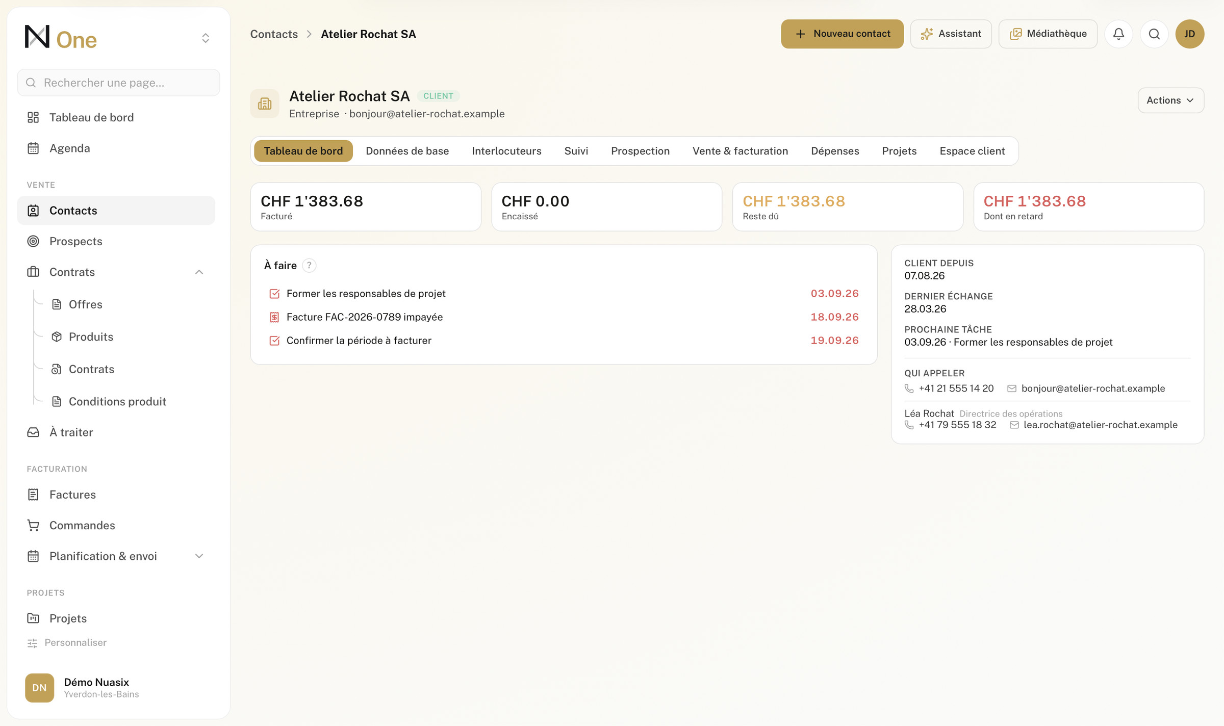This screenshot has height=726, width=1224.
Task: Go back to Contacts breadcrumb
Action: (274, 34)
